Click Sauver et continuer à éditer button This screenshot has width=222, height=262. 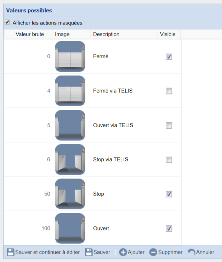point(43,252)
